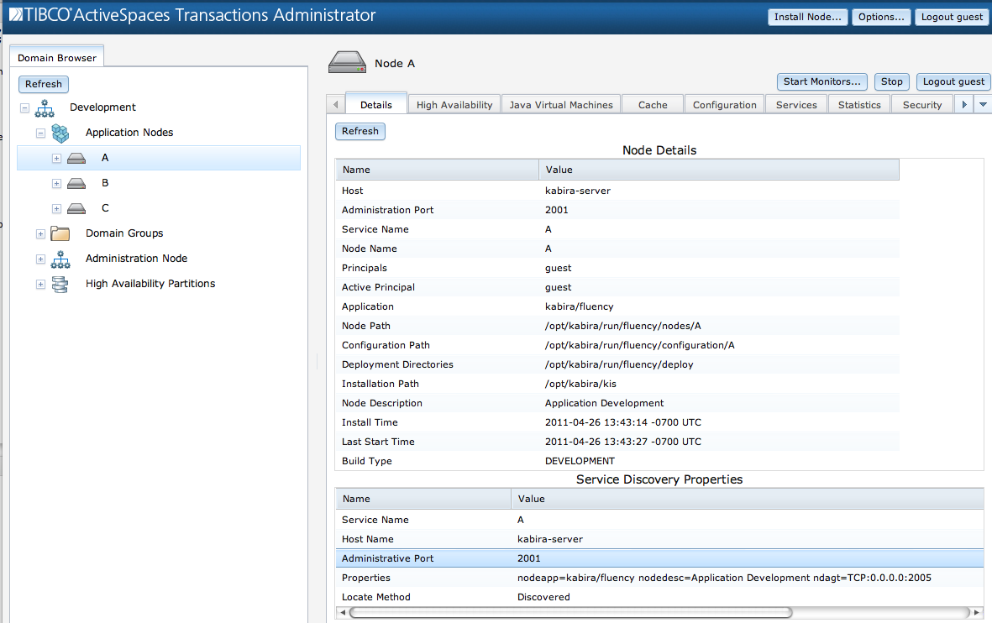Switch to the Java Virtual Machines tab
The image size is (992, 623).
click(561, 105)
